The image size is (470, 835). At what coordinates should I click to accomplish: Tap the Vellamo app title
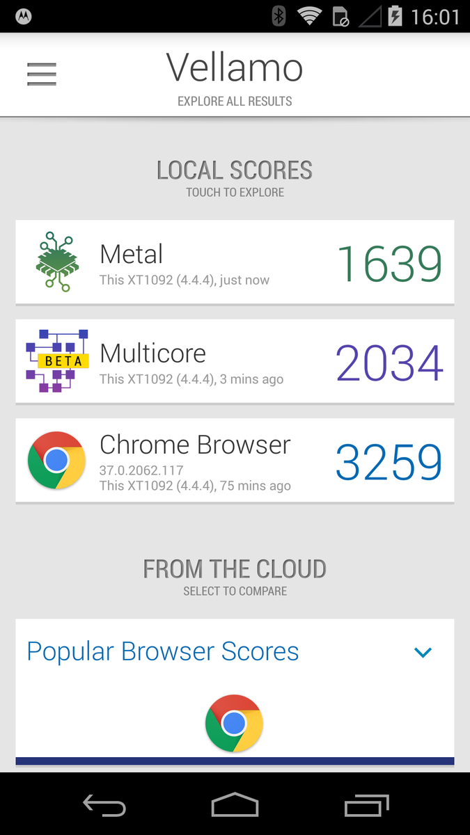click(x=235, y=68)
